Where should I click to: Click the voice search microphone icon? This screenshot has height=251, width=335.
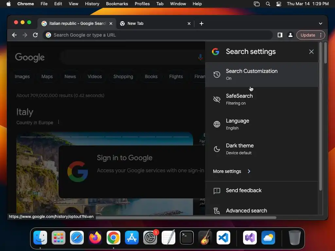coord(200,57)
